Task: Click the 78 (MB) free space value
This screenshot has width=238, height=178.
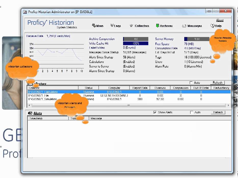Action: point(189,44)
